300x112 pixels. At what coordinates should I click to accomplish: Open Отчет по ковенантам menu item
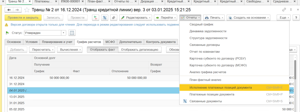click(x=234, y=51)
